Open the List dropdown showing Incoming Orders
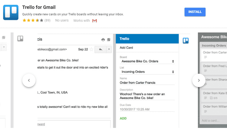Viewport: 227px width, 135px height. click(x=147, y=72)
